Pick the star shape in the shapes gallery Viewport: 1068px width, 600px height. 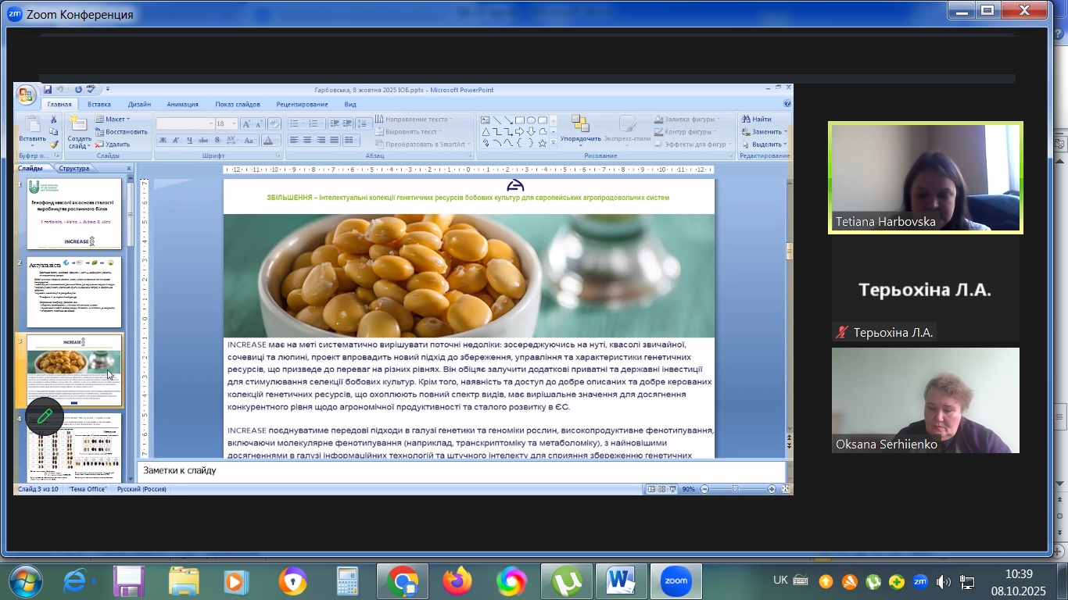(x=542, y=144)
